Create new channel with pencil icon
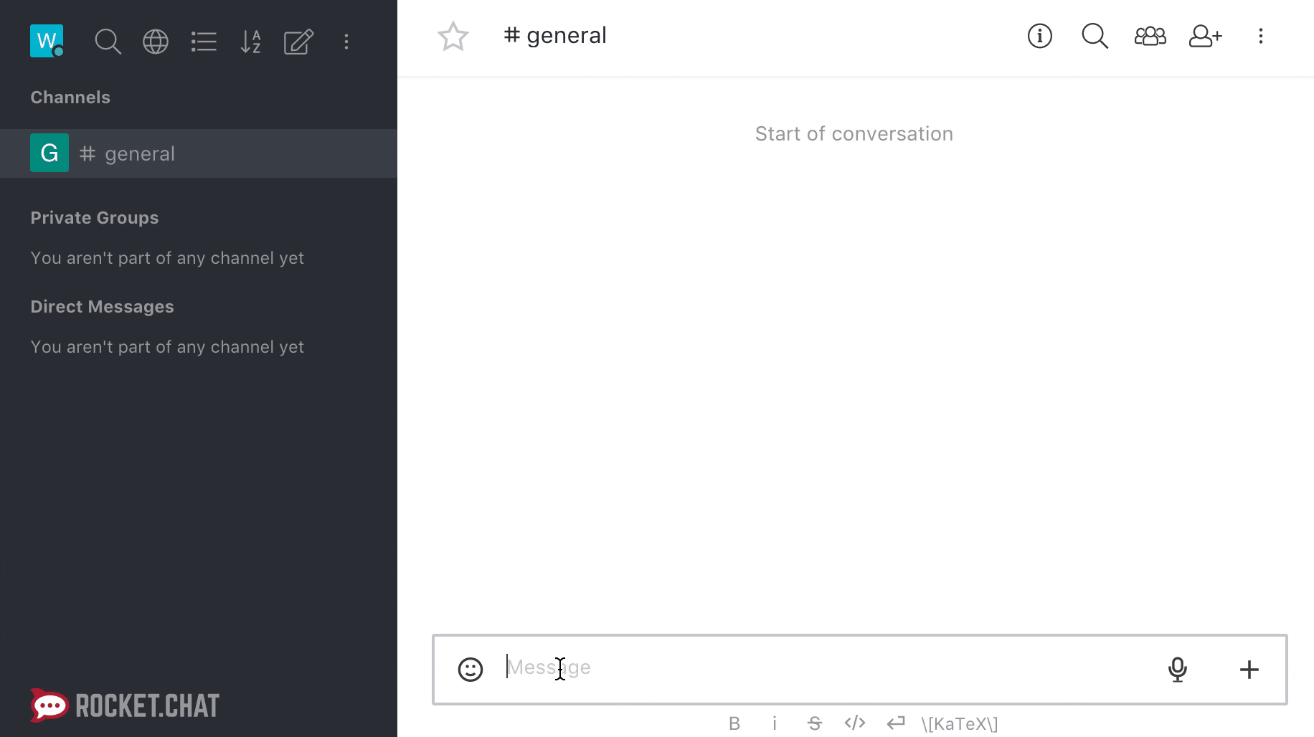Image resolution: width=1314 pixels, height=737 pixels. coord(298,42)
